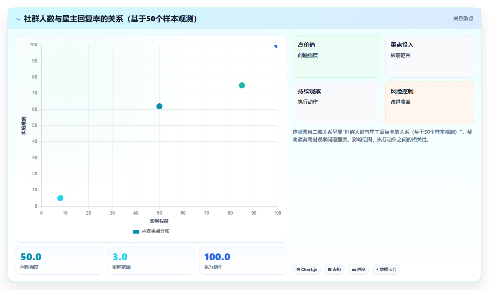Screen dimensions: 489x290
Task: Click the Chart.js tag
Action: (x=307, y=269)
